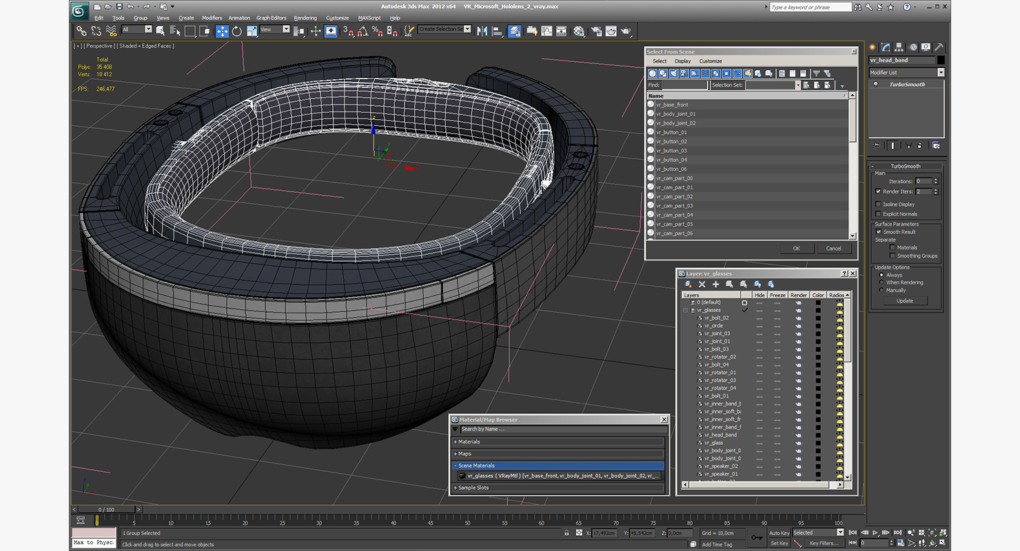Click Delete layer X icon in Layer dialog
1020x551 pixels.
(702, 284)
